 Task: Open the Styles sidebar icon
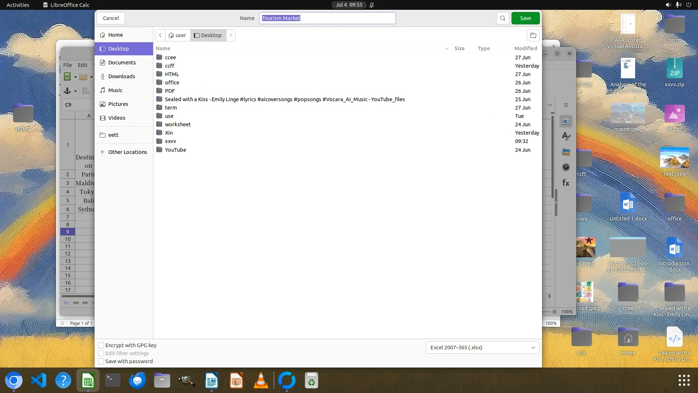tap(566, 136)
